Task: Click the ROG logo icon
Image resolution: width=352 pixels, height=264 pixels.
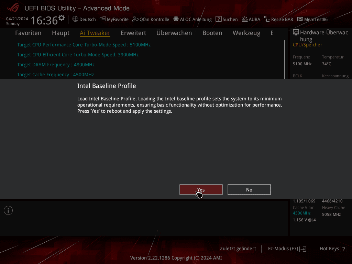Action: coord(13,8)
